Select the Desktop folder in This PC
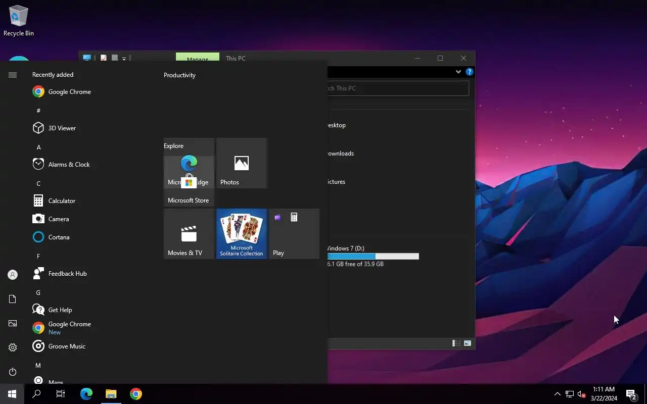 point(337,125)
